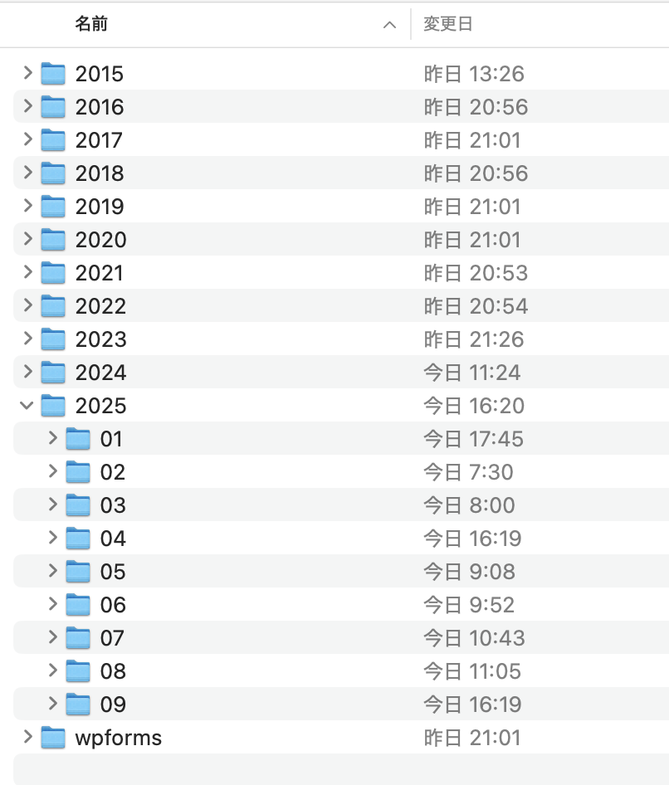Viewport: 669px width, 785px height.
Task: Click the 今日 17:45 modified date
Action: 473,439
